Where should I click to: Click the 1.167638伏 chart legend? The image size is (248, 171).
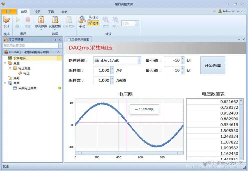(144, 109)
